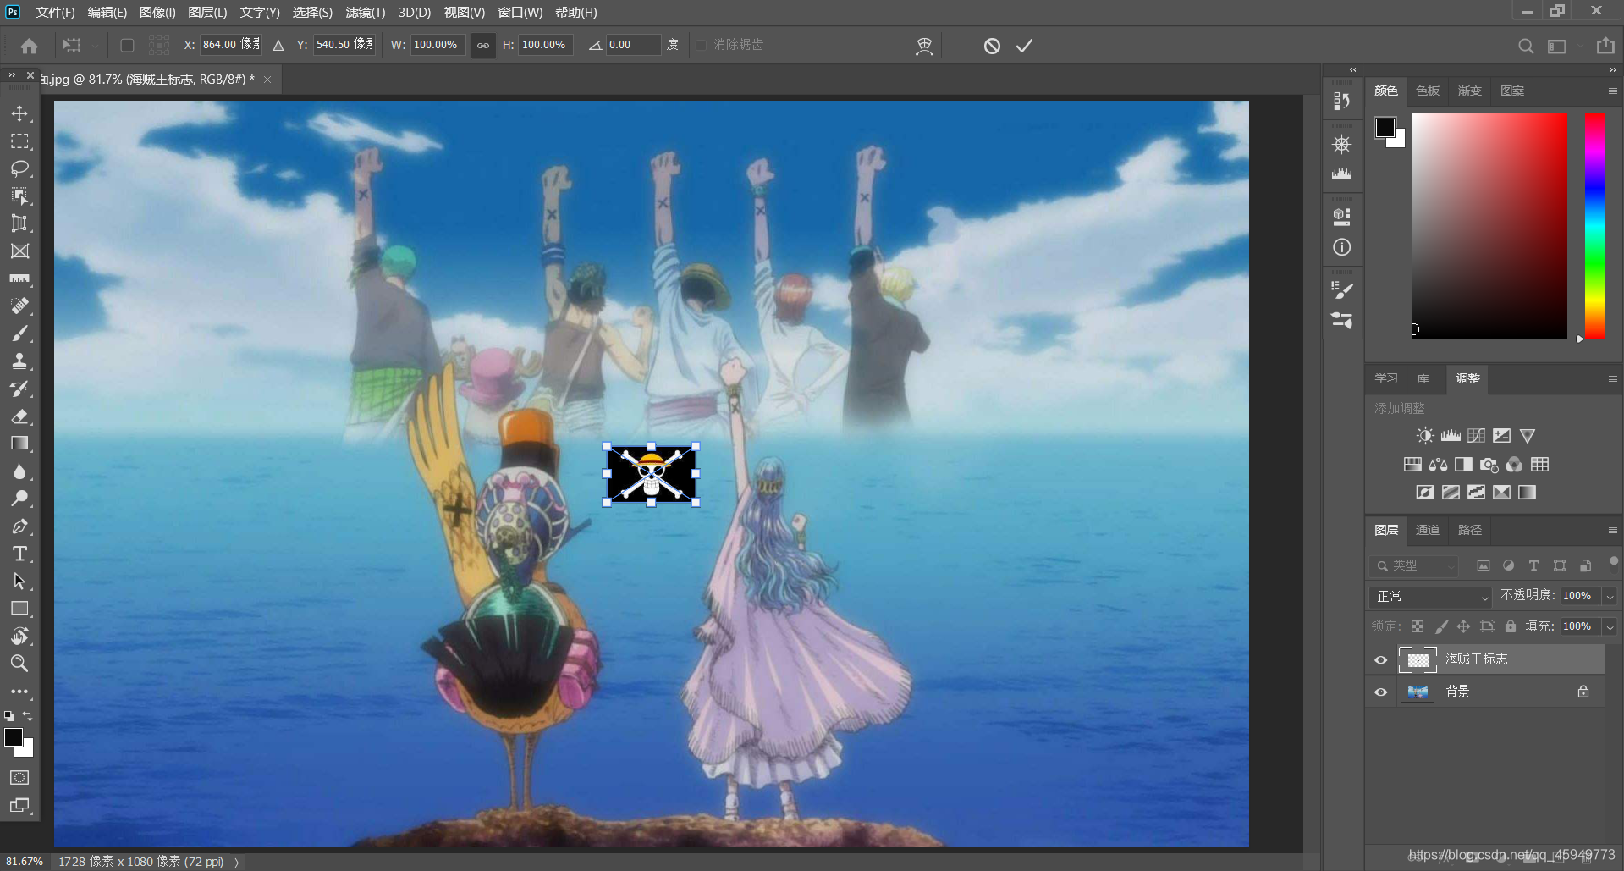Image resolution: width=1624 pixels, height=871 pixels.
Task: Cancel the transform with the circle-slash icon
Action: 992,46
